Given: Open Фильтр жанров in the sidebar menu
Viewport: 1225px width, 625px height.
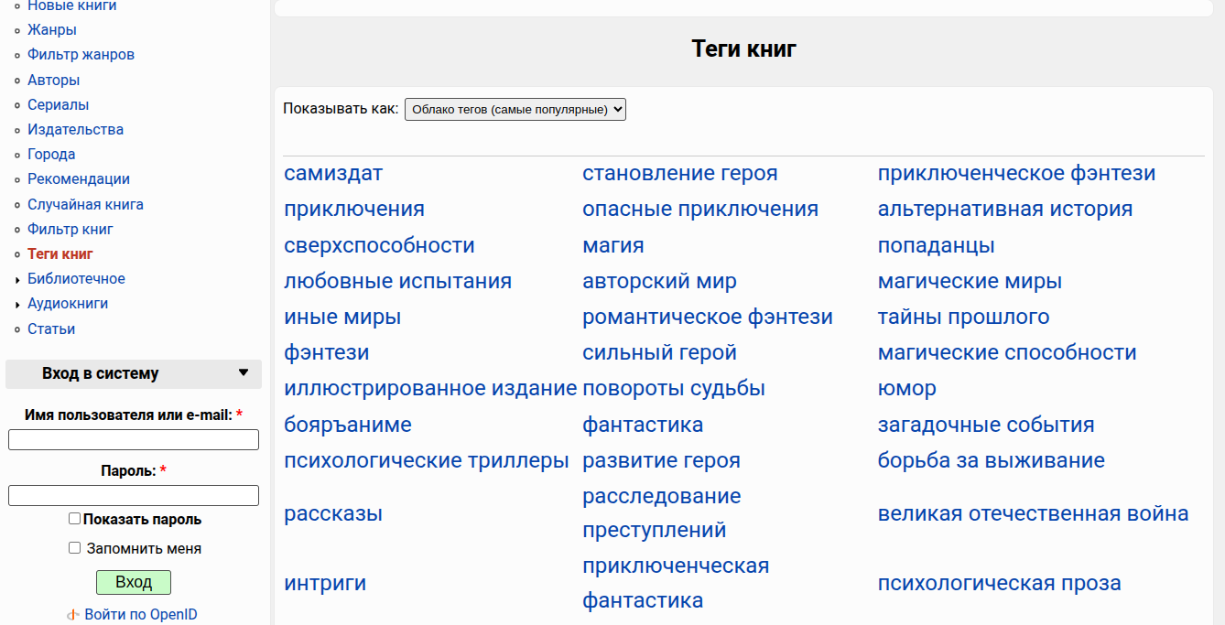Looking at the screenshot, I should click(81, 55).
